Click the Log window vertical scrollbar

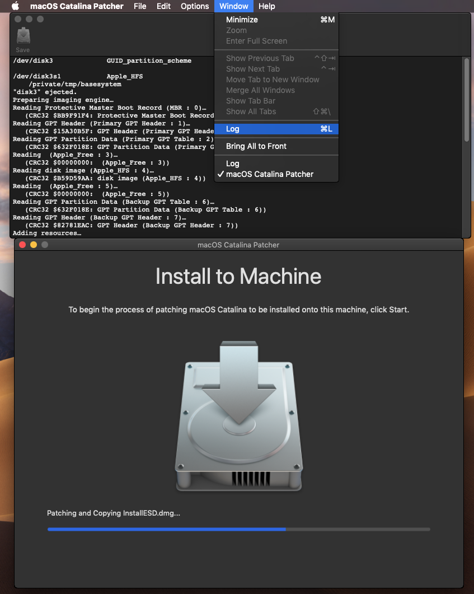coord(466,100)
